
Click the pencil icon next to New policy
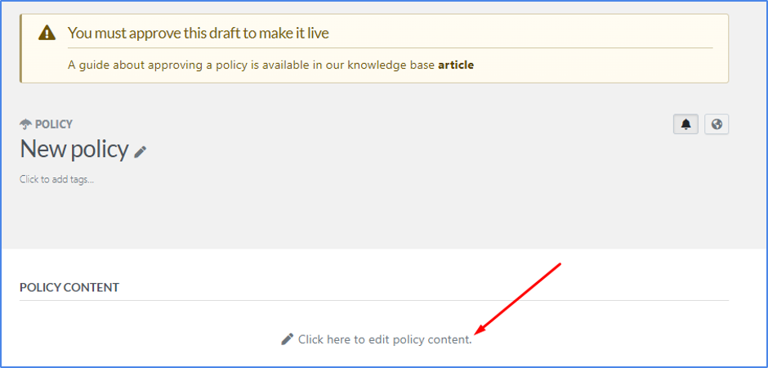(141, 152)
